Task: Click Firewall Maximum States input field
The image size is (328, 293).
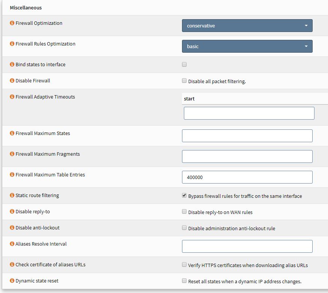Action: click(x=247, y=136)
